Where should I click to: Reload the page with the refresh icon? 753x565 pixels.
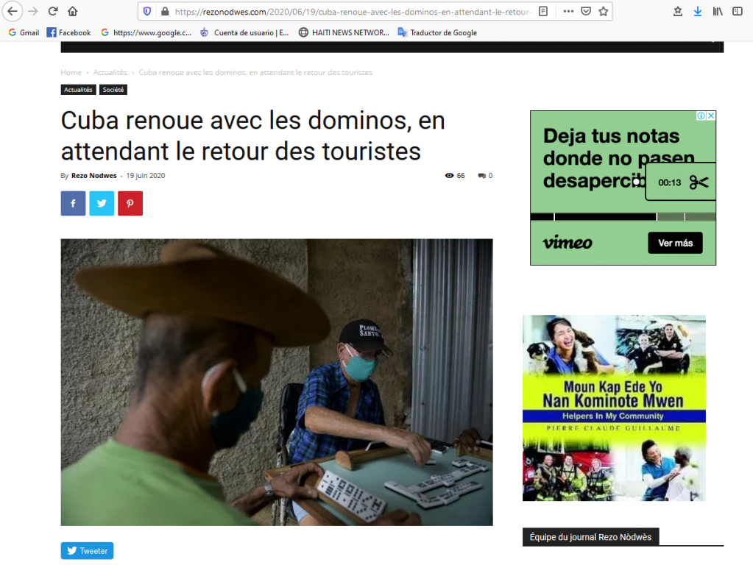(53, 11)
